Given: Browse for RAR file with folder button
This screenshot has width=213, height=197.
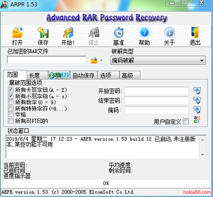Looking at the screenshot, I should tap(94, 60).
